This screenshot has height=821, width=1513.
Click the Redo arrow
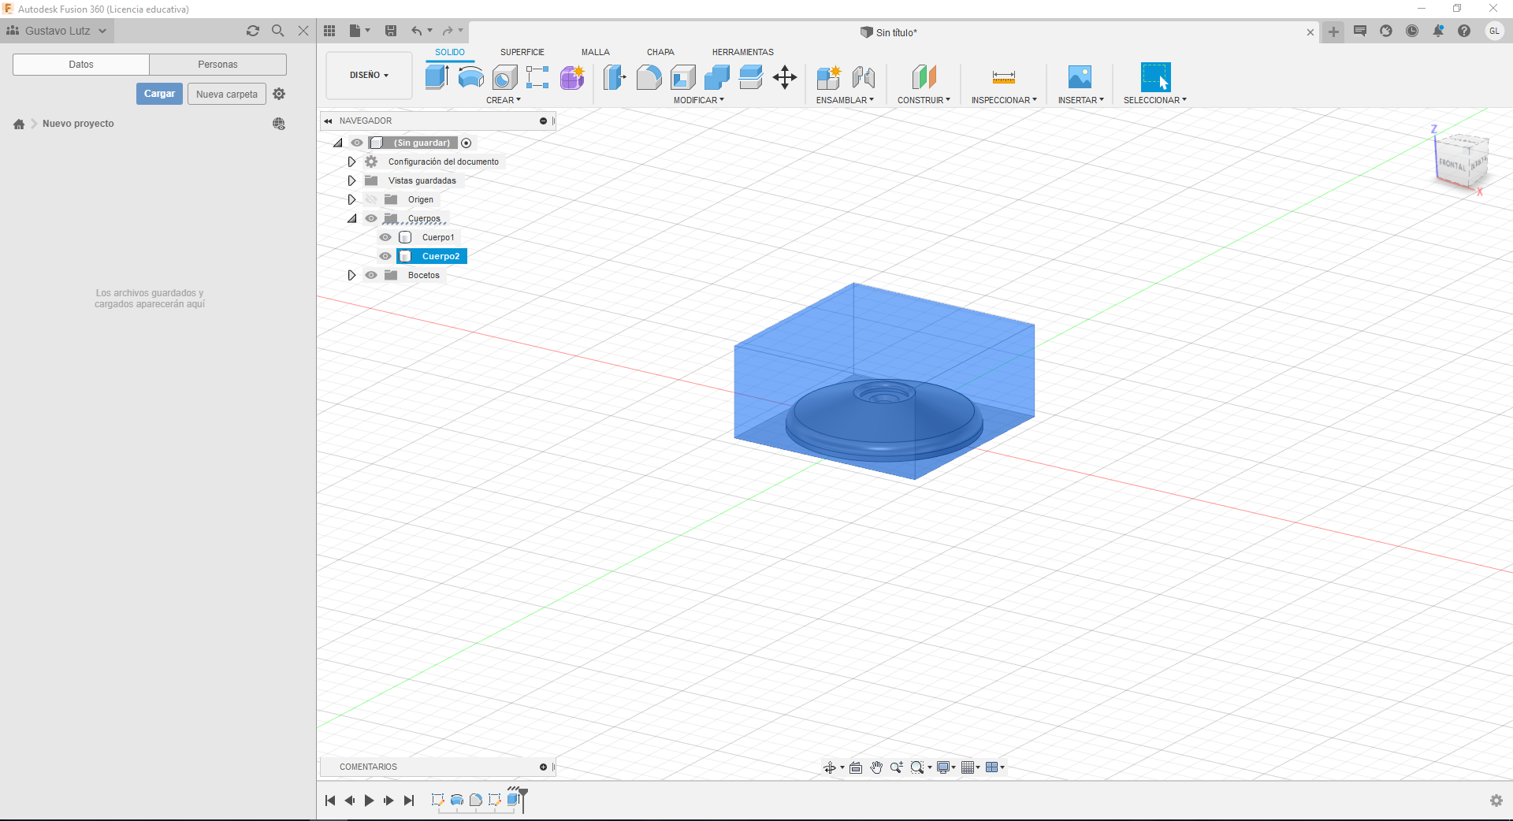click(x=448, y=31)
